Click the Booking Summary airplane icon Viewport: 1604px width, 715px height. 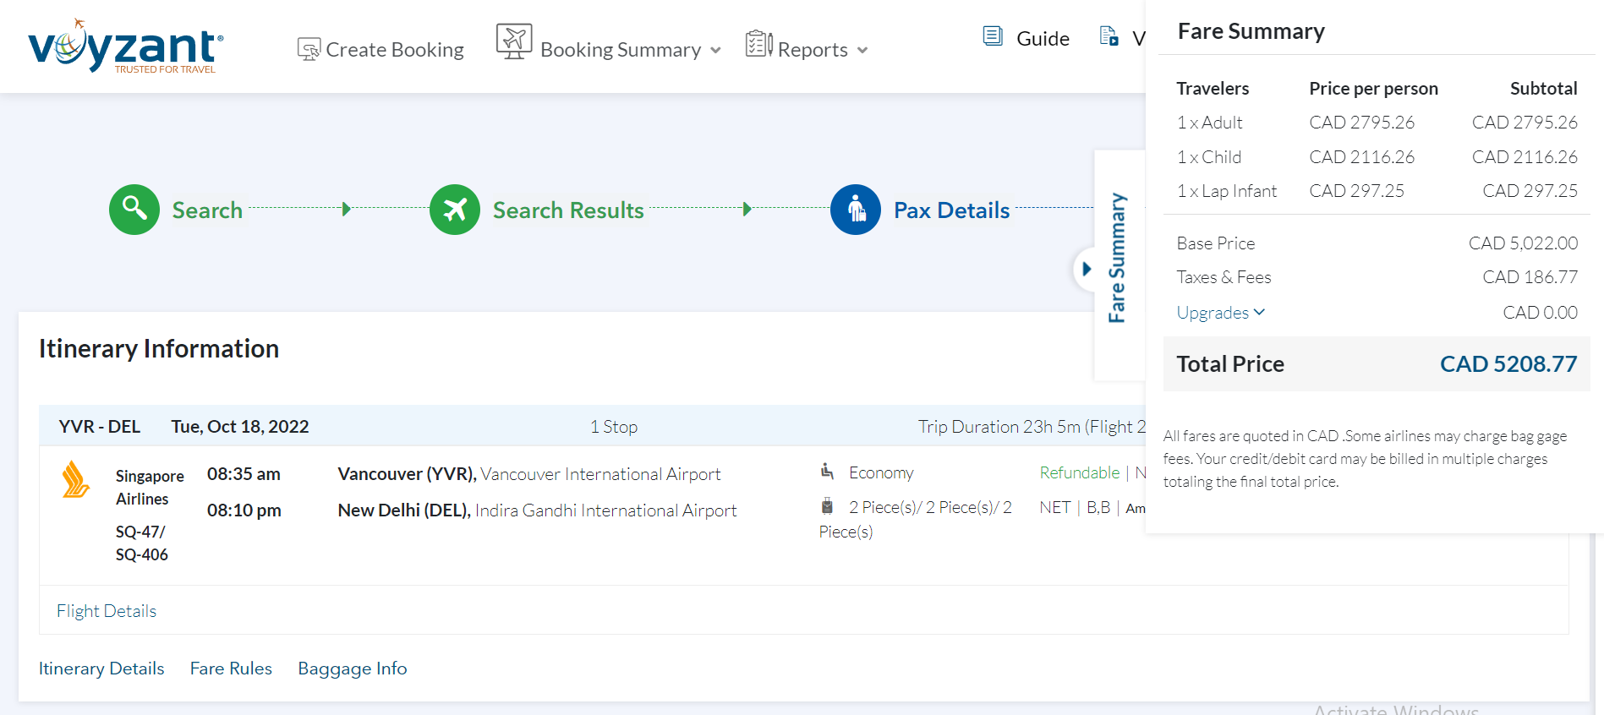click(x=514, y=41)
